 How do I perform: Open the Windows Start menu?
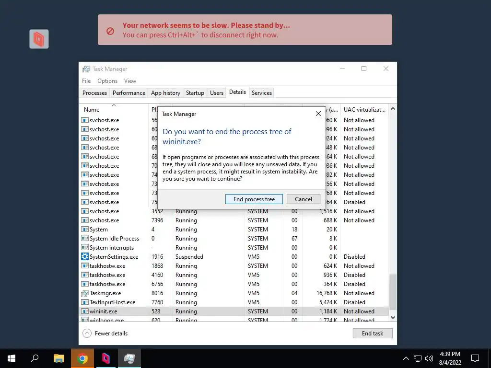tap(12, 358)
